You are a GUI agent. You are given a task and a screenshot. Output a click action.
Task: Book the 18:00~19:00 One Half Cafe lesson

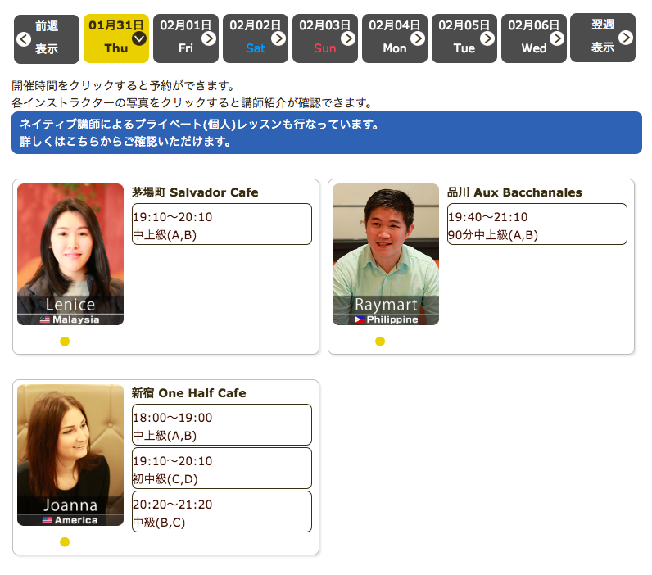[x=222, y=425]
